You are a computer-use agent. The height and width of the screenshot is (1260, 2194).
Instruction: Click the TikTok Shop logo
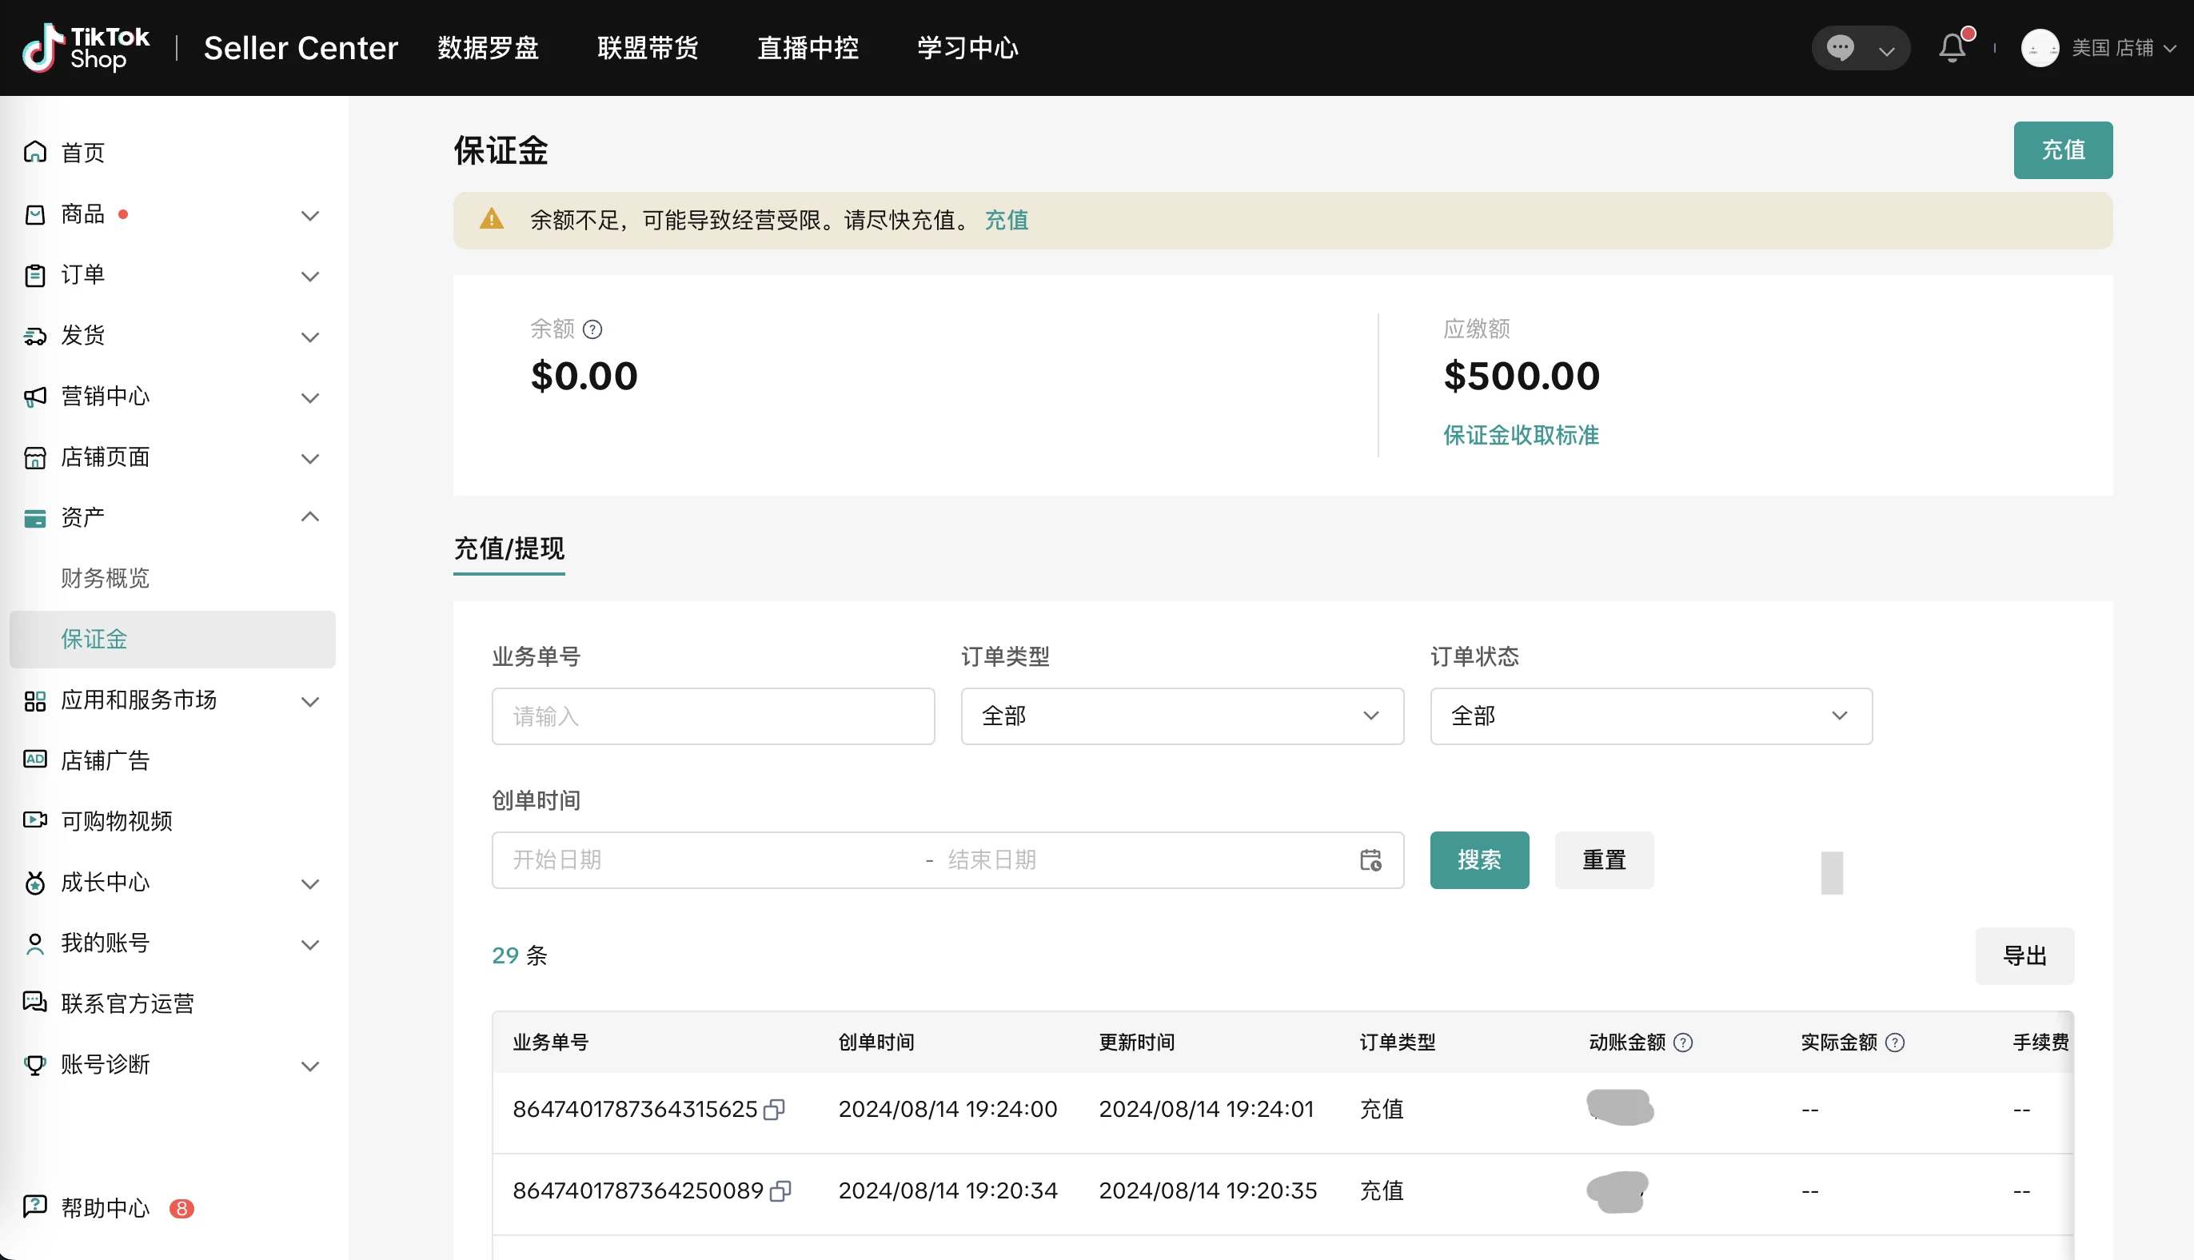84,48
